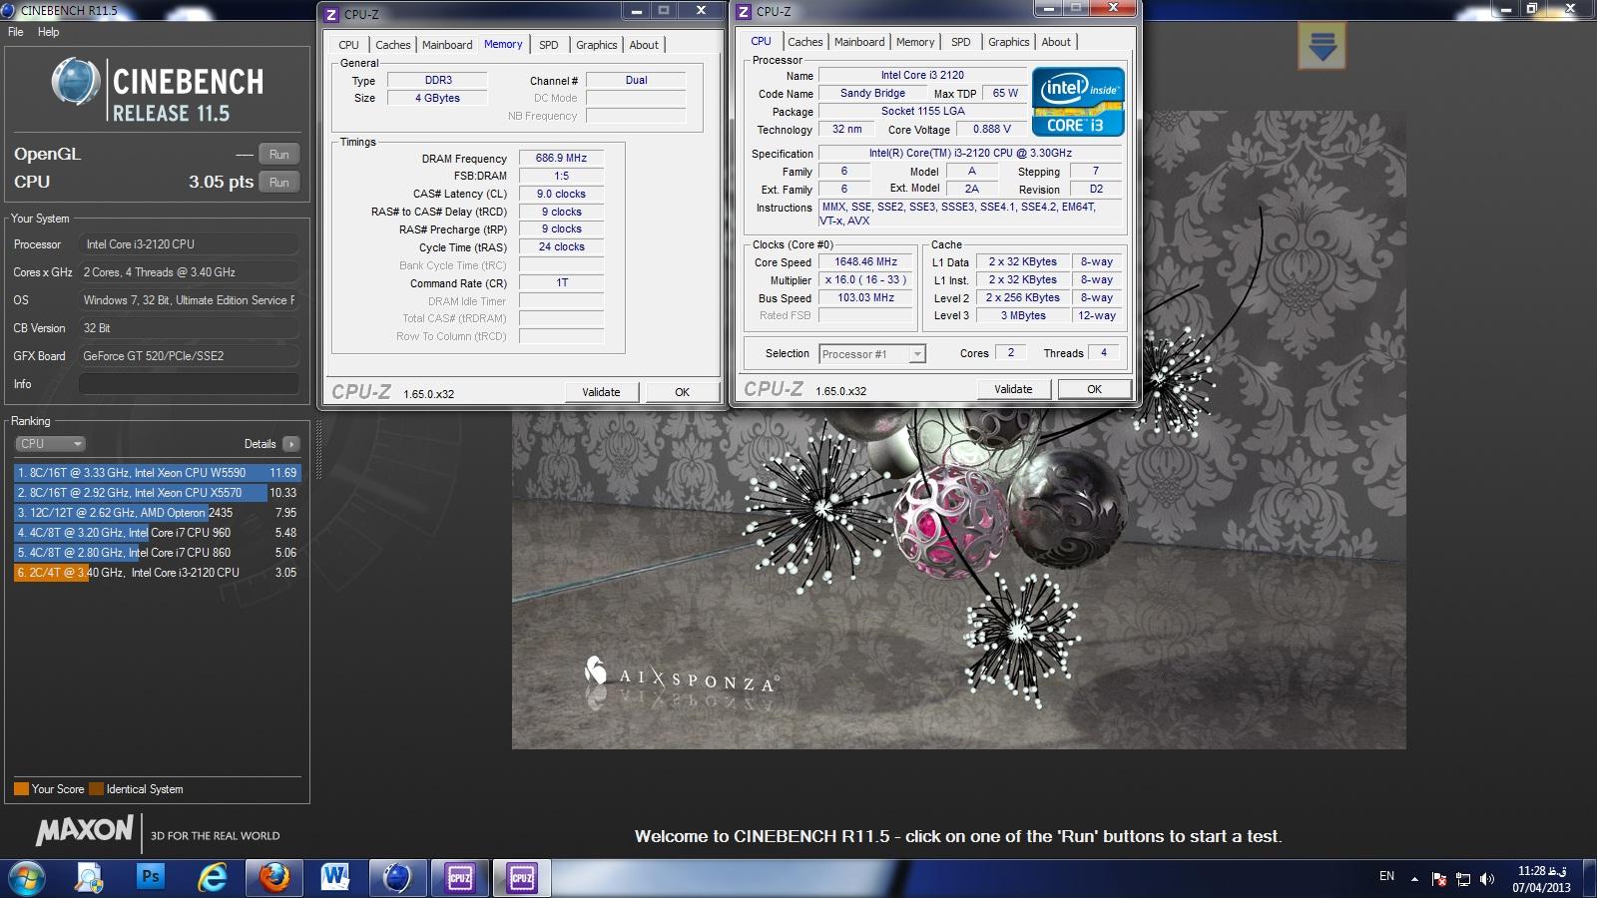Open Photoshop from the taskbar
This screenshot has height=898, width=1597.
[151, 877]
